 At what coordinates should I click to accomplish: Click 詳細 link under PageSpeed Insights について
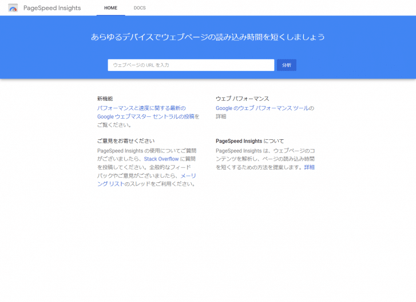(310, 167)
